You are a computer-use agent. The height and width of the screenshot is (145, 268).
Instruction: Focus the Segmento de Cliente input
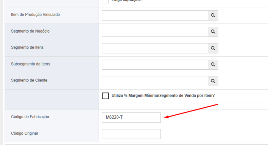[x=155, y=81]
